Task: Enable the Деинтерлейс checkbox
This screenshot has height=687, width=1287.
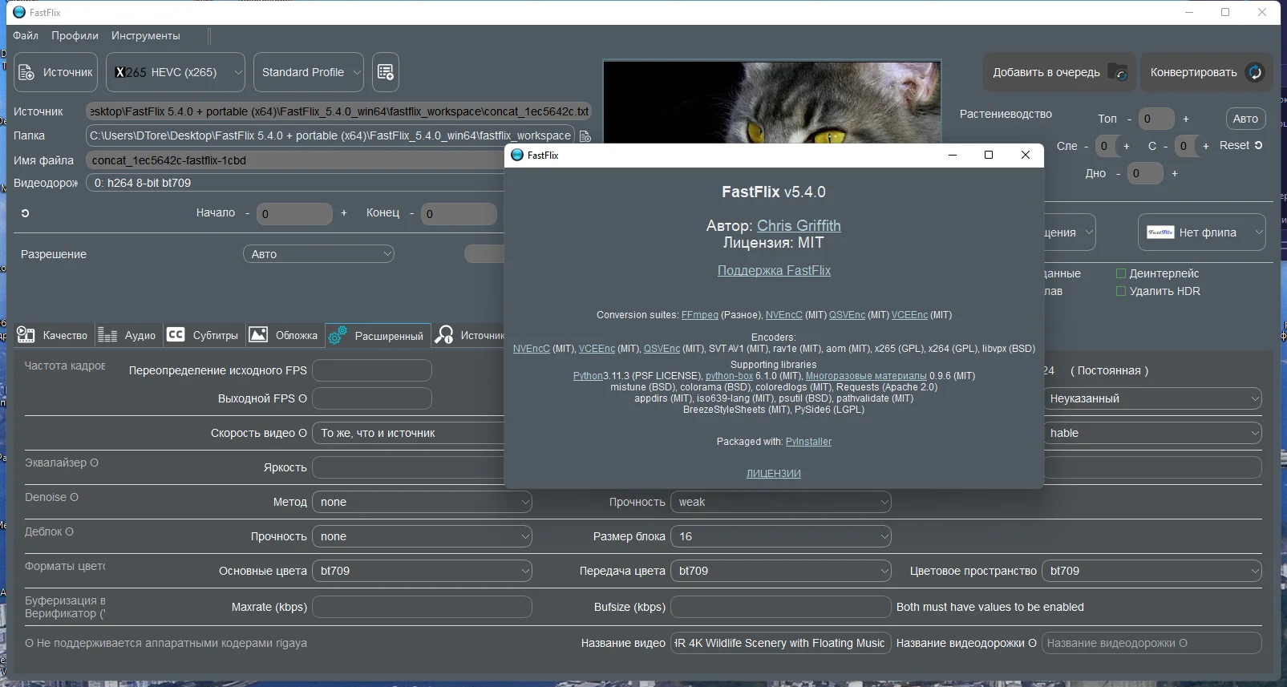Action: (x=1121, y=273)
